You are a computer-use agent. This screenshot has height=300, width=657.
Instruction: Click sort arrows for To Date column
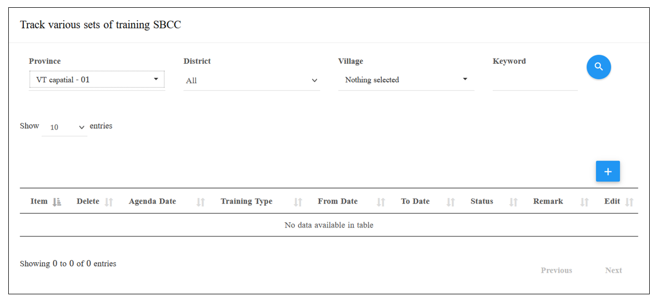450,202
